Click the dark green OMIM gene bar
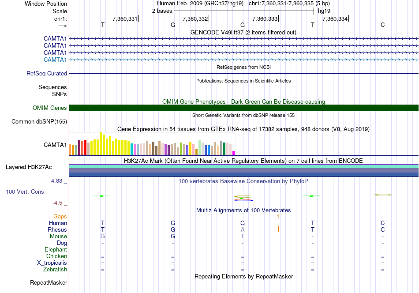 pyautogui.click(x=243, y=108)
